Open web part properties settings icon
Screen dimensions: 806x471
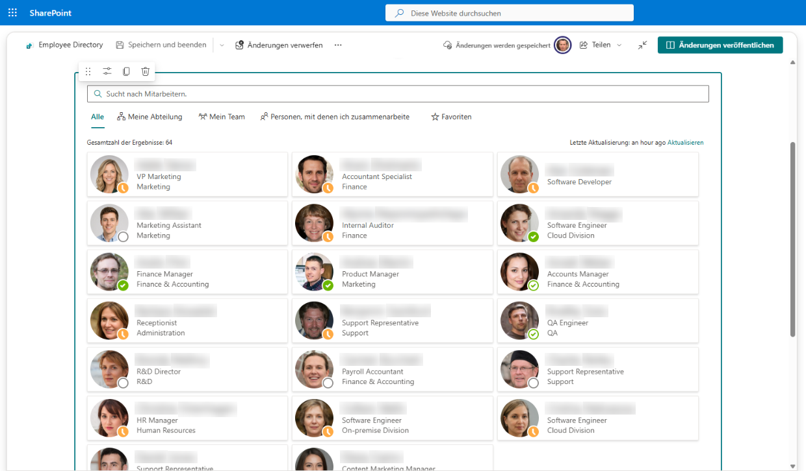click(x=107, y=71)
